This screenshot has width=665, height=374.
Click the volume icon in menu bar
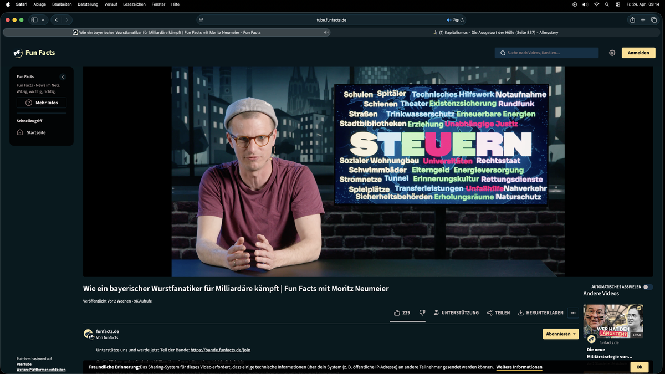click(585, 4)
